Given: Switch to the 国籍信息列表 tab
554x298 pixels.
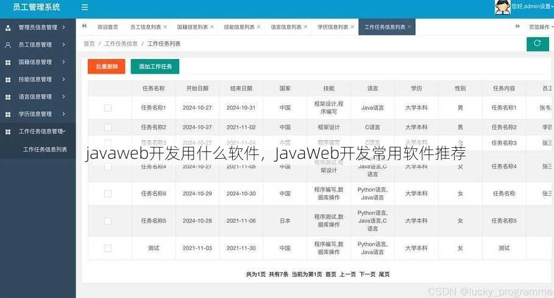Looking at the screenshot, I should [x=192, y=27].
